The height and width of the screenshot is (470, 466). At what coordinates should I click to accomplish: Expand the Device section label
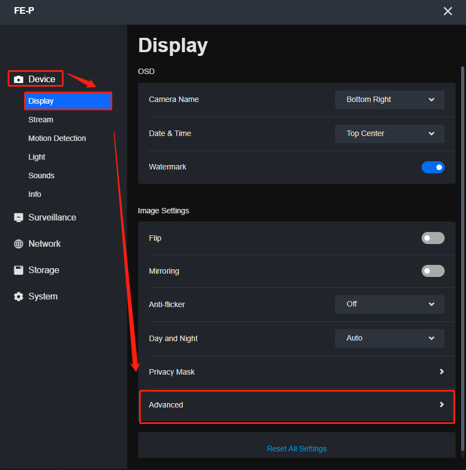(x=42, y=79)
